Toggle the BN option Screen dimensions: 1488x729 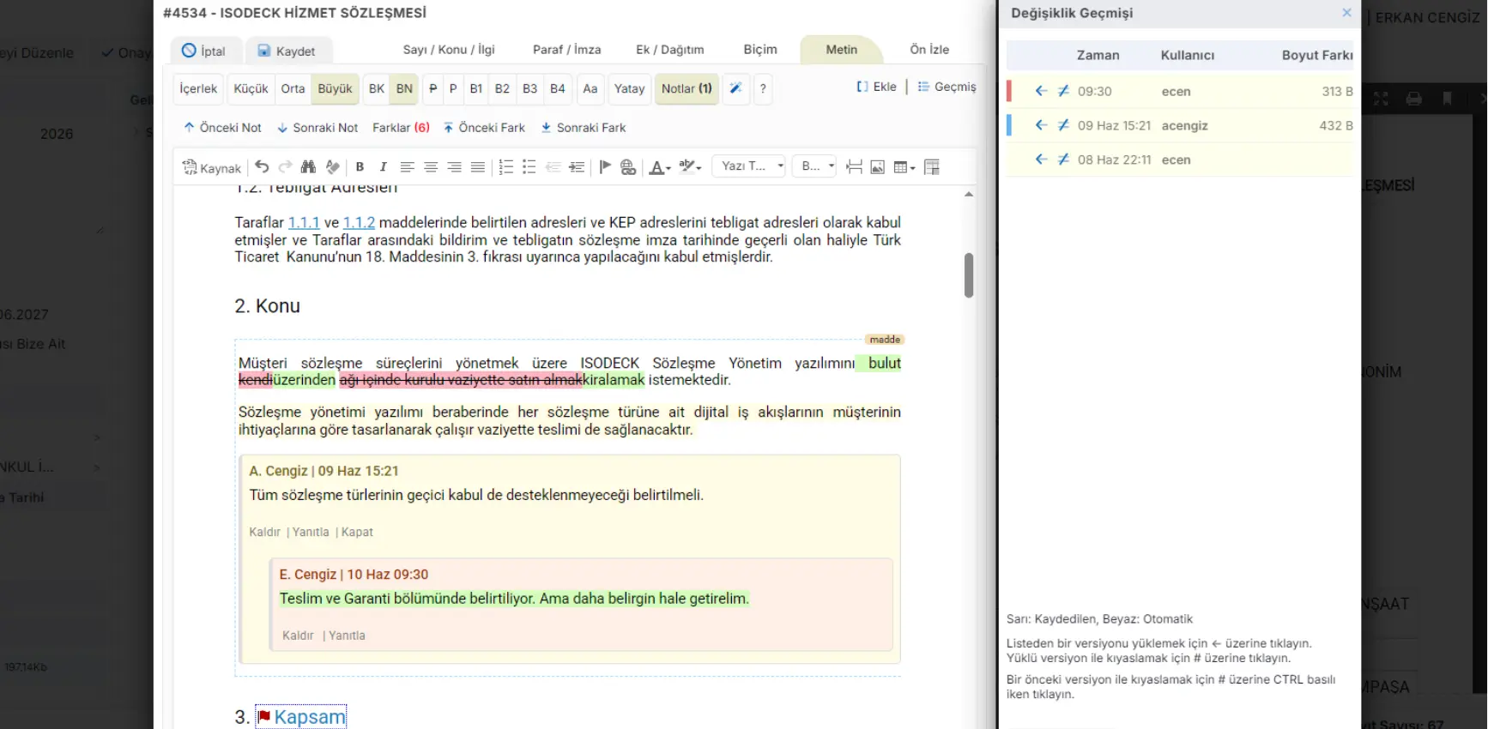pos(404,88)
